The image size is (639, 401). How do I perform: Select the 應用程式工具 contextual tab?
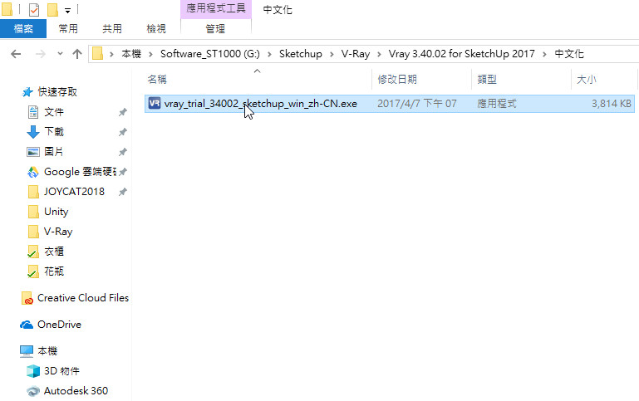click(x=216, y=8)
